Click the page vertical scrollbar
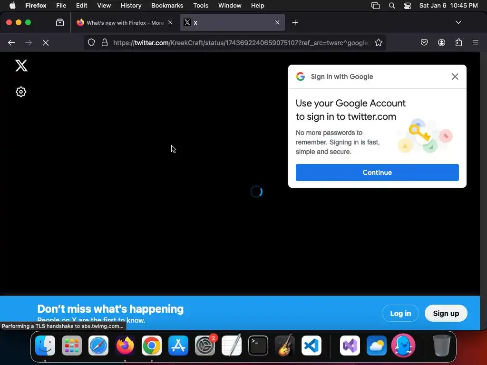 483,191
